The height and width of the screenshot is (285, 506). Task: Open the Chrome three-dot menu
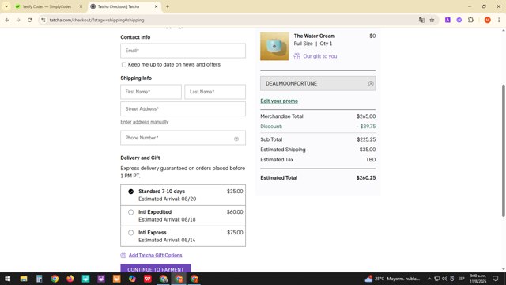499,20
